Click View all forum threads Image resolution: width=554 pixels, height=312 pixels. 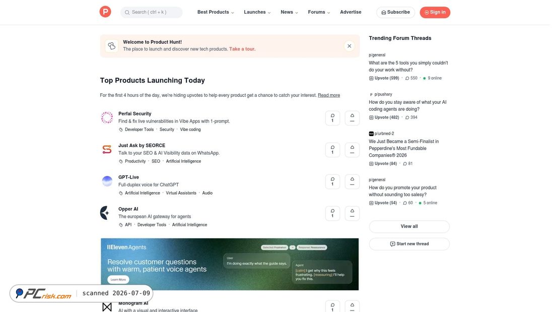coord(409,226)
